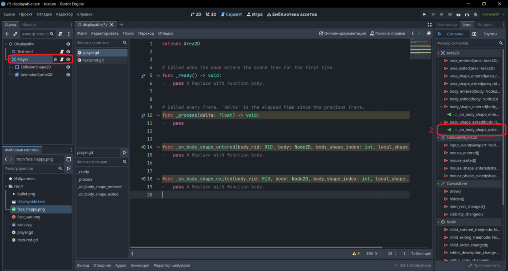The image size is (508, 271).
Task: Attach script icon in Scene dock toolbar
Action: 60,34
